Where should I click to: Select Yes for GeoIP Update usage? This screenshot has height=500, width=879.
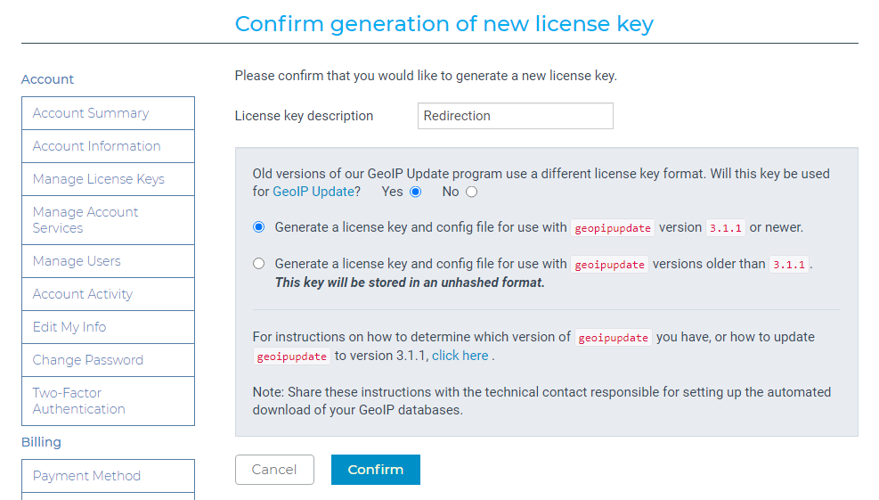(x=415, y=192)
